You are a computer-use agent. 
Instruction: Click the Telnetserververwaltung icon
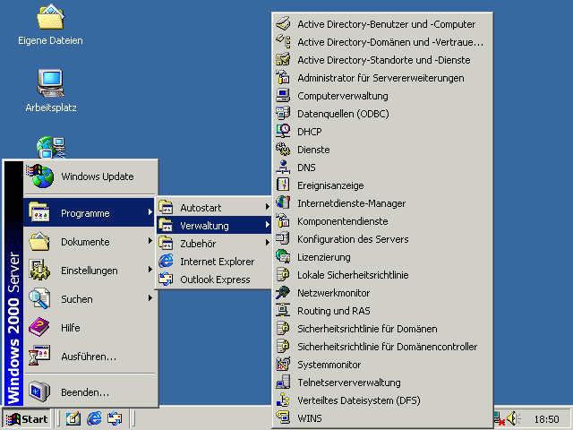283,383
